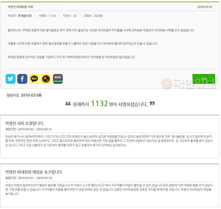Click the green 목록 button

click(x=204, y=79)
